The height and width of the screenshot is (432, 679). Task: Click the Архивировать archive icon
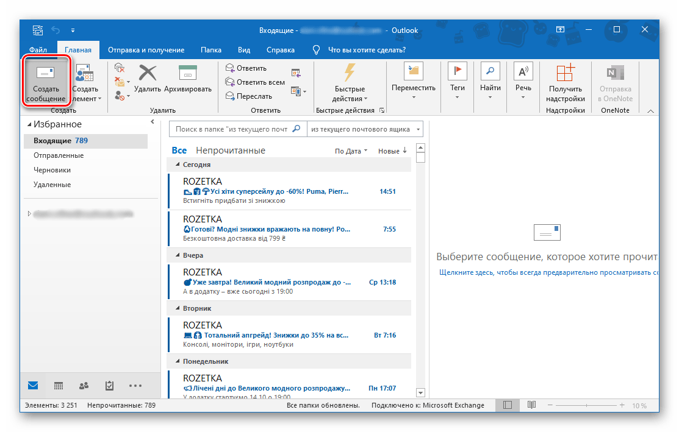point(187,74)
